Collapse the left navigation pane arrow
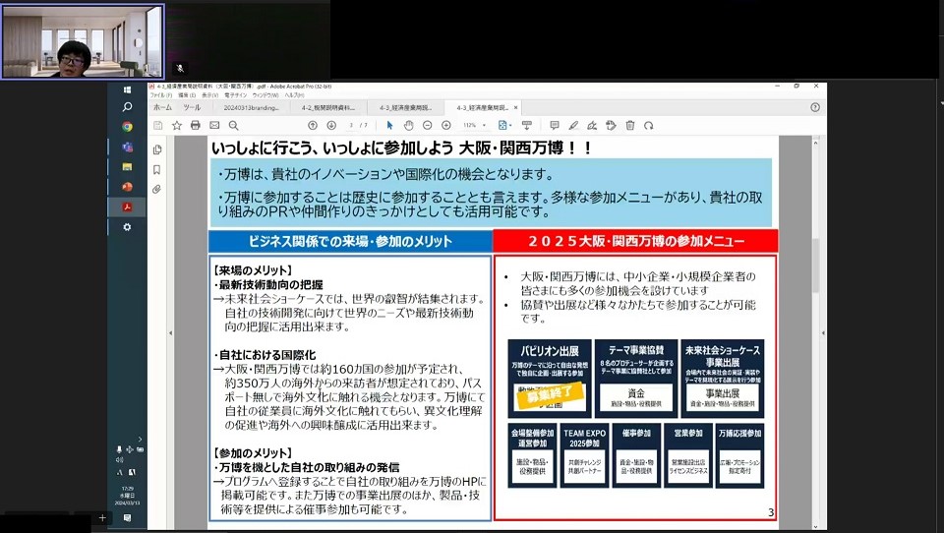 pos(170,333)
